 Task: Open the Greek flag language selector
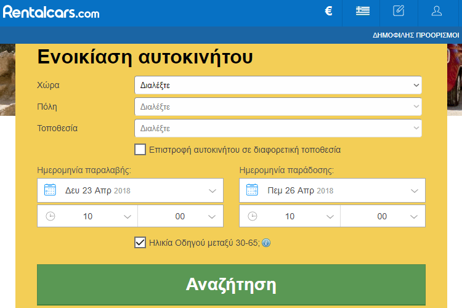(x=363, y=11)
